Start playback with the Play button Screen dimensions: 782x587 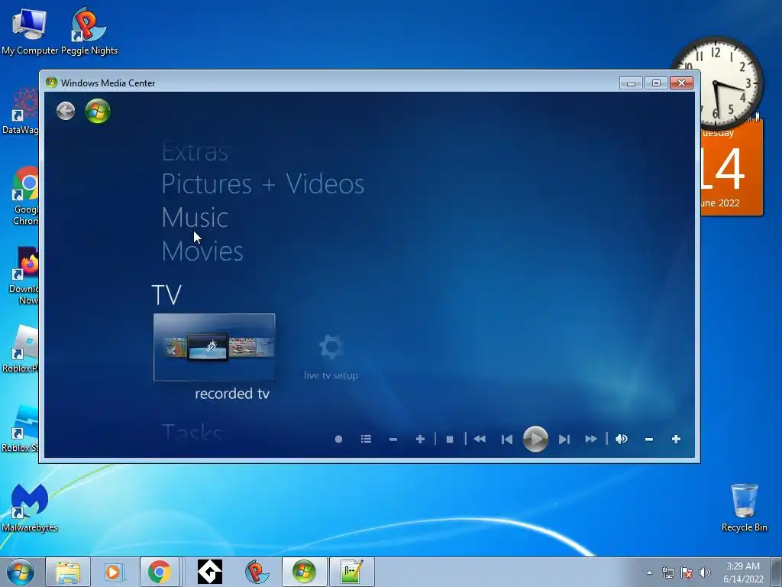535,439
